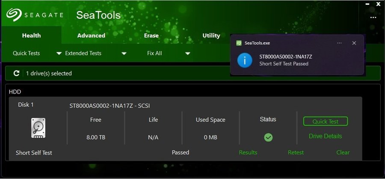Dismiss the SeaTools.exe notification
This screenshot has width=385, height=179.
pos(354,43)
